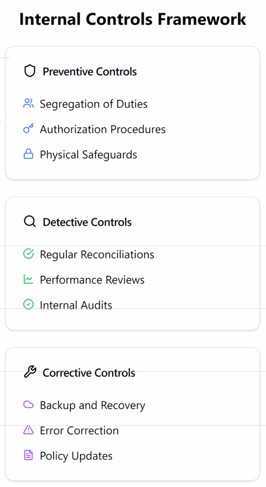The image size is (266, 487).
Task: Click the shield icon beside Preventive Controls
Action: (x=30, y=71)
